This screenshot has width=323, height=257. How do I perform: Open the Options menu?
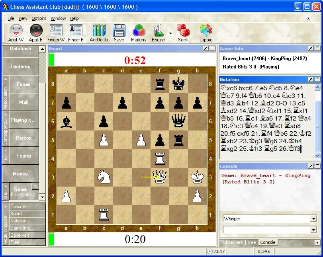pyautogui.click(x=39, y=18)
